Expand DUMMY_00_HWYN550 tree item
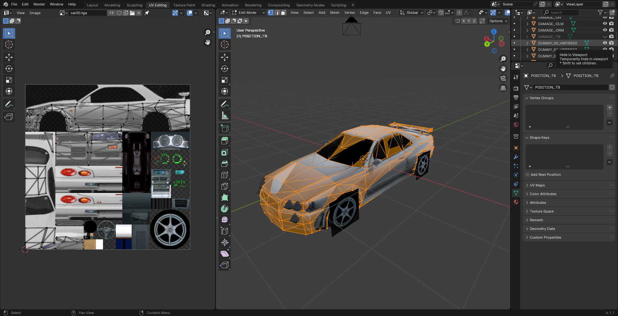Screen dimensions: 618x316 [527, 43]
